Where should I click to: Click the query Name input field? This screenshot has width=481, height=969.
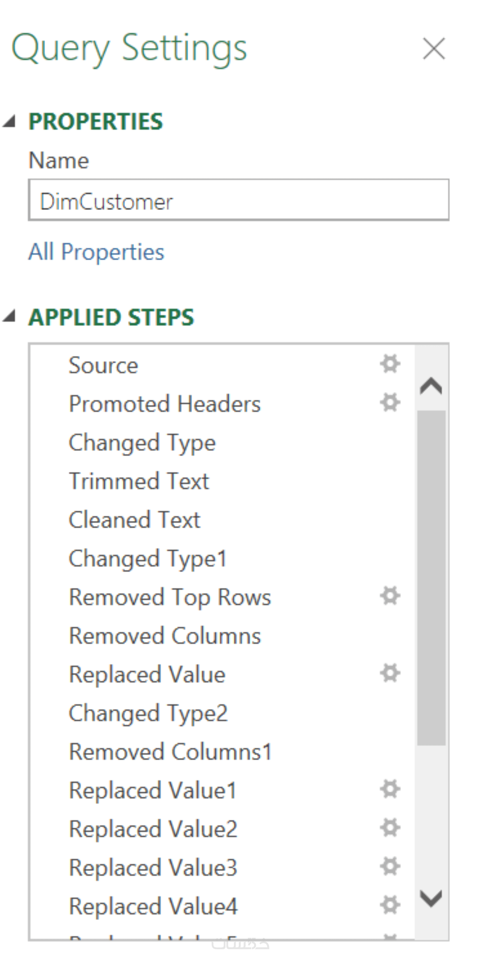239,200
